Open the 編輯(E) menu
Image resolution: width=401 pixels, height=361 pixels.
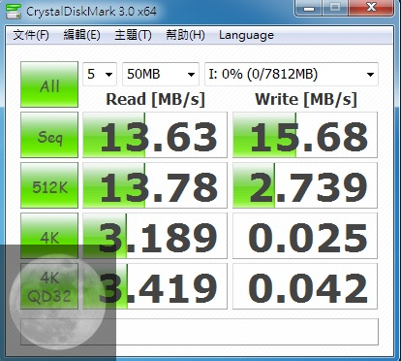(81, 35)
